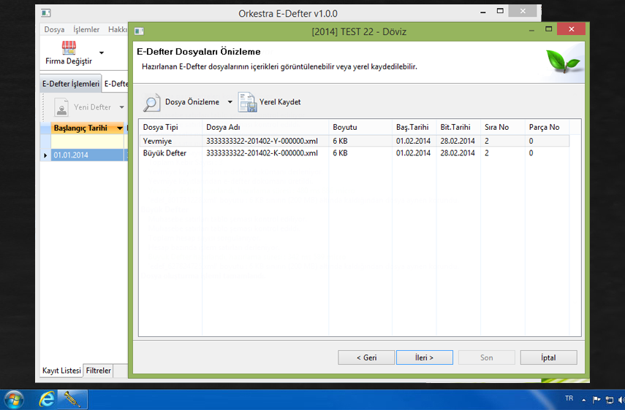Click the Windows Start button
625x410 pixels.
coord(14,399)
